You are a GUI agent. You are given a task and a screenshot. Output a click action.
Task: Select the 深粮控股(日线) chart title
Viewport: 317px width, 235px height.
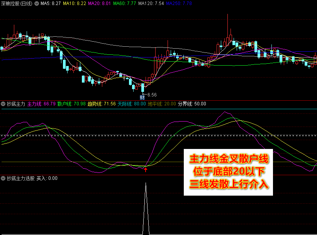pos(17,3)
